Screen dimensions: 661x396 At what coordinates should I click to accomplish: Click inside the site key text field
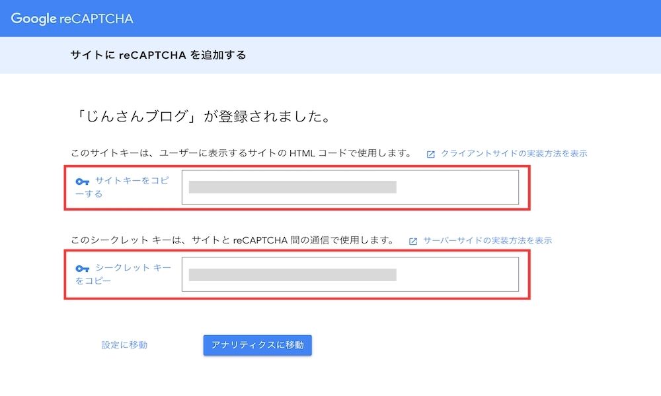coord(350,187)
